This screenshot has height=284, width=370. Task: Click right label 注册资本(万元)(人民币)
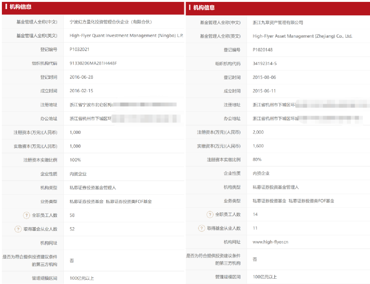219,132
